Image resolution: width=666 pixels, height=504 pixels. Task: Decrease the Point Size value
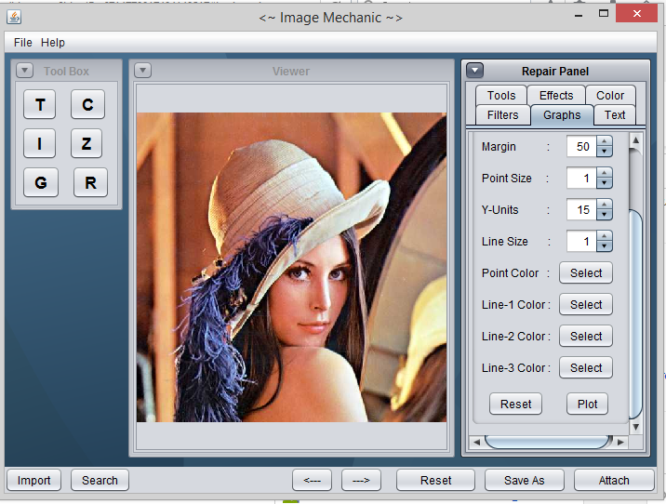click(605, 183)
